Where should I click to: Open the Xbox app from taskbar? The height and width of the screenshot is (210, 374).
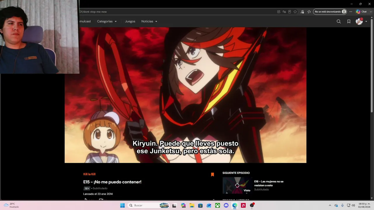[217, 205]
